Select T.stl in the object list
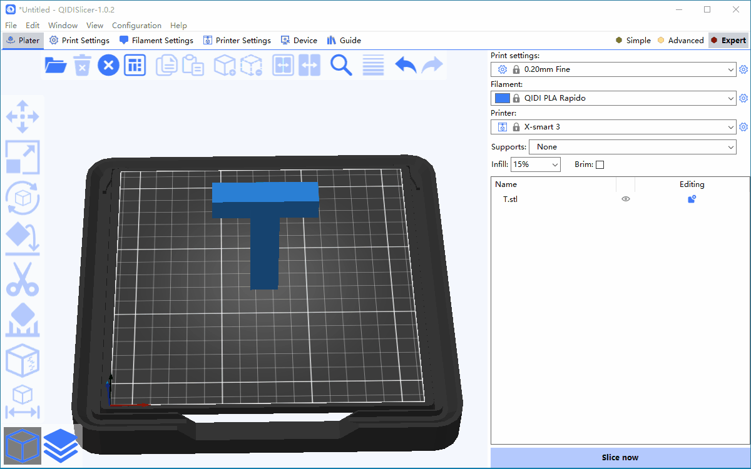751x469 pixels. click(511, 199)
